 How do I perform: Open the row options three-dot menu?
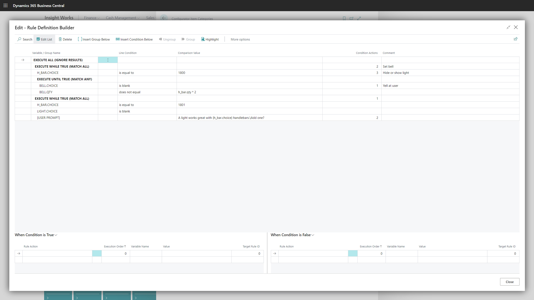click(x=108, y=60)
